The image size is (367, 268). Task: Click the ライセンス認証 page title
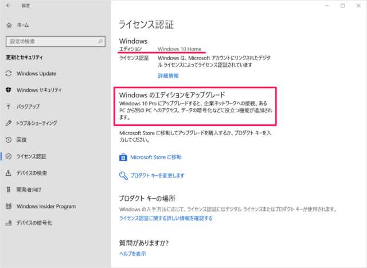[x=146, y=25]
